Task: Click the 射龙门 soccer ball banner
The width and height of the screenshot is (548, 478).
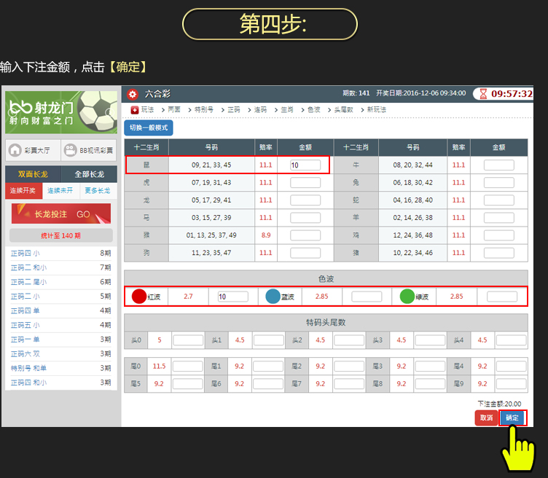Action: tap(60, 110)
